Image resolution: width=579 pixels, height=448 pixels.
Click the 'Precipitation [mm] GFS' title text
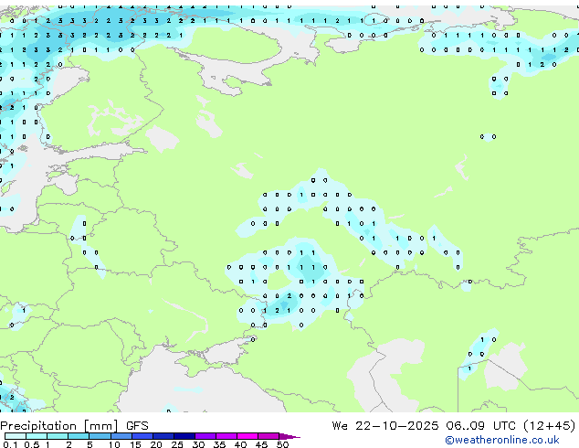point(74,426)
